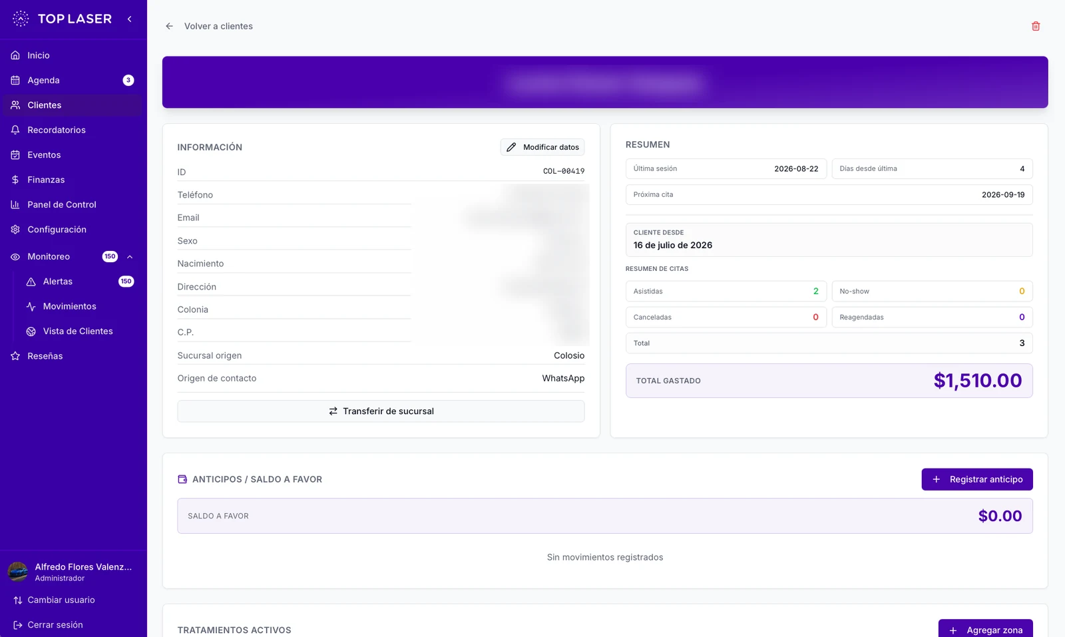Click the citas Total value 3

tap(1022, 343)
